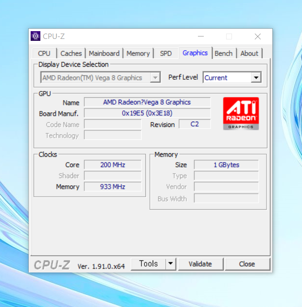The width and height of the screenshot is (302, 307).
Task: Click the 'Perf Level' label
Action: coord(183,77)
